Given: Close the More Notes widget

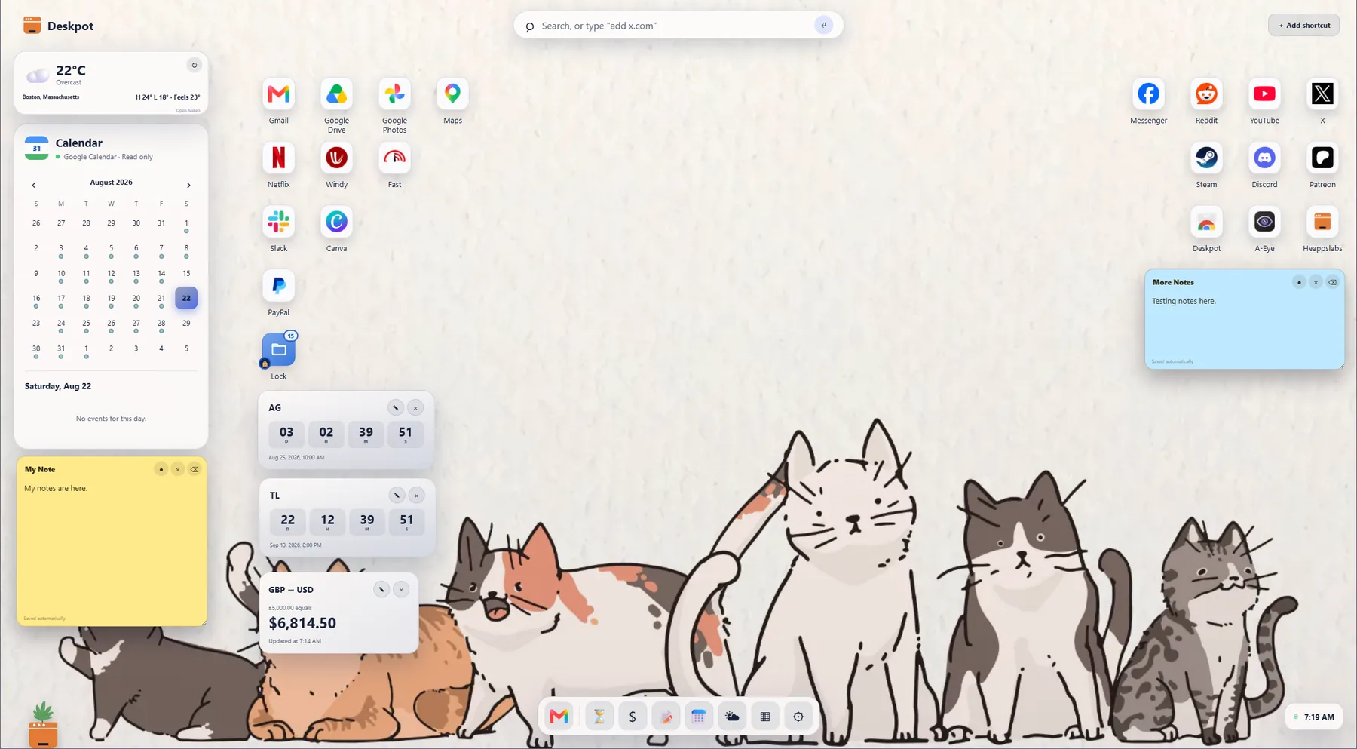Looking at the screenshot, I should click(x=1316, y=282).
